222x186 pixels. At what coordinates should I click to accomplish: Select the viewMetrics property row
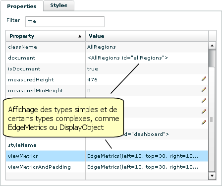[x=107, y=156]
